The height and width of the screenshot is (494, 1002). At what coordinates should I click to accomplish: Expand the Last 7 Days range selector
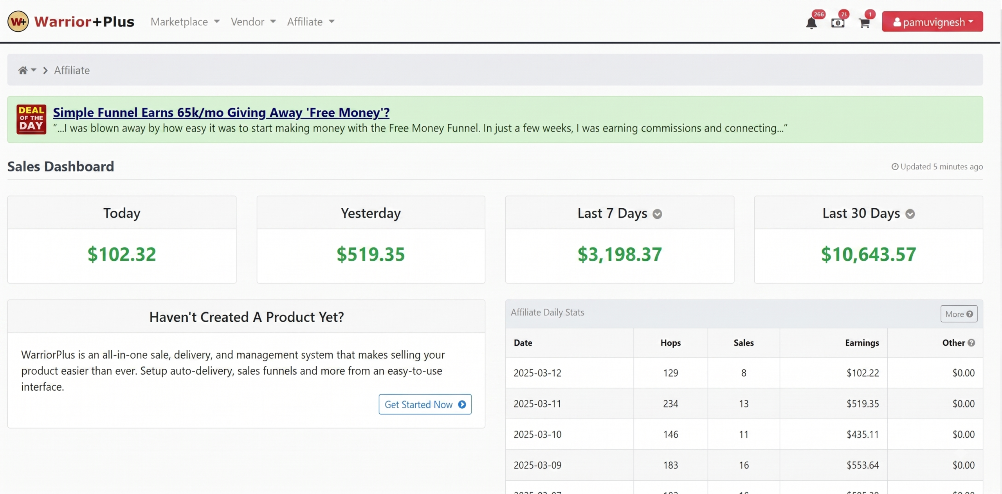point(657,214)
